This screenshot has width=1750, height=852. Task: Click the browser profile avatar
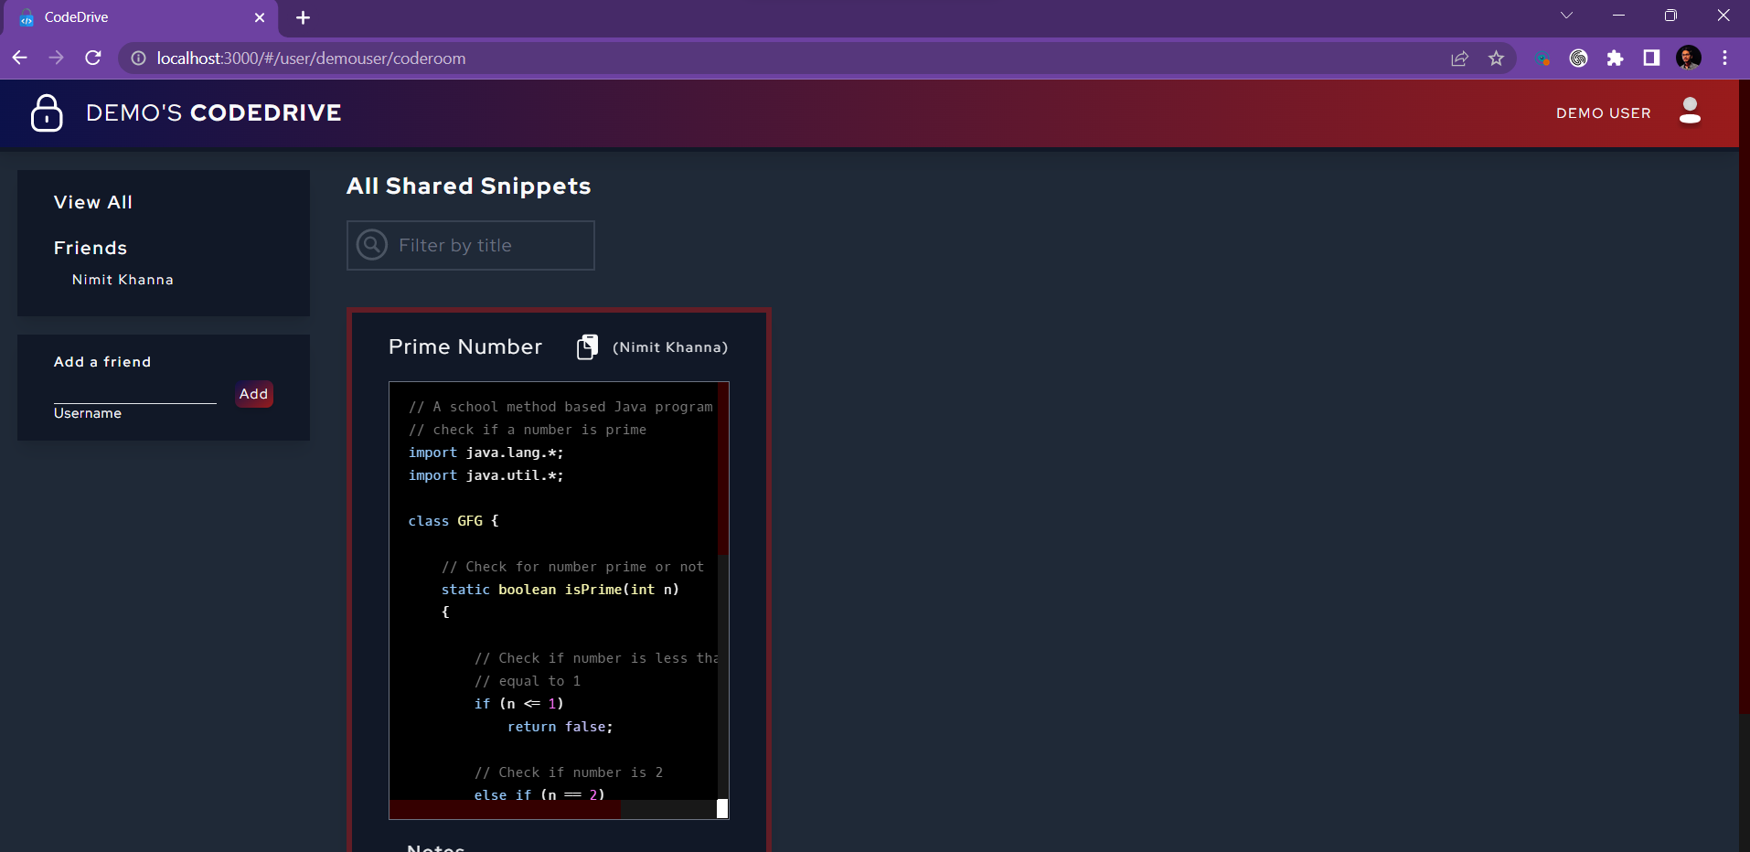(1689, 58)
